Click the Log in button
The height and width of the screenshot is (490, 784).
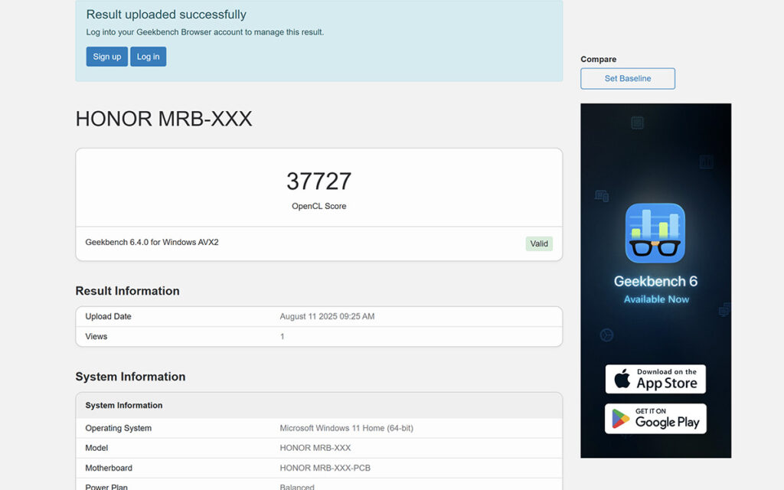click(x=148, y=57)
